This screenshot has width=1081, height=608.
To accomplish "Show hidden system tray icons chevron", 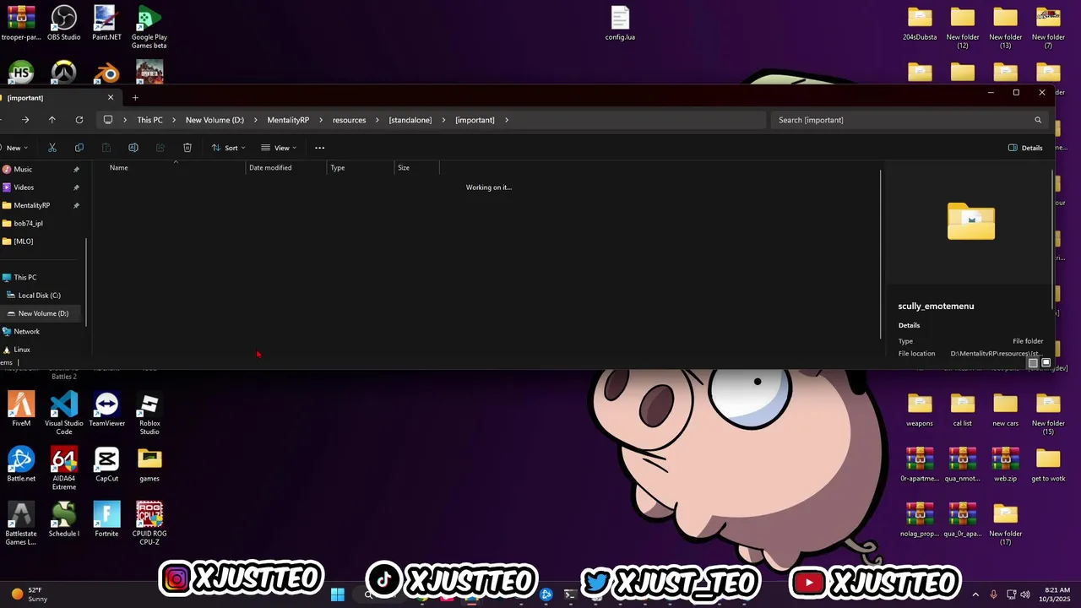I will (975, 594).
